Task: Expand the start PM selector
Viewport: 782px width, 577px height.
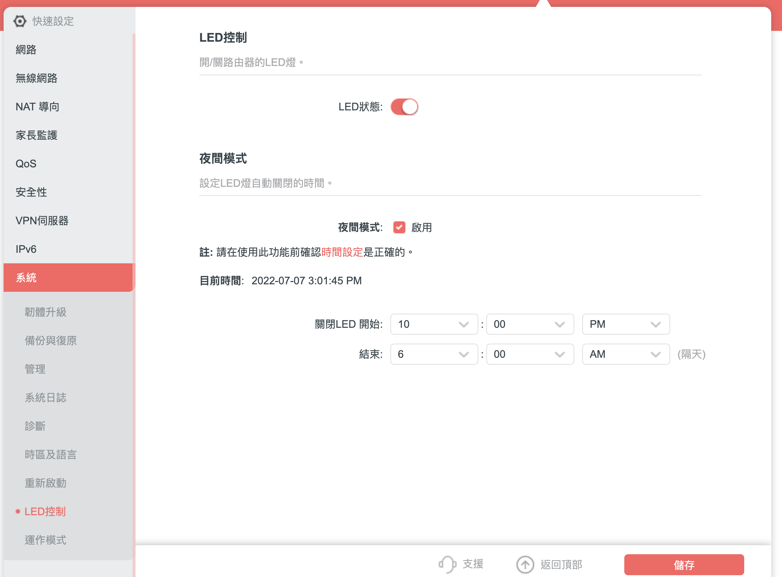Action: pyautogui.click(x=625, y=324)
